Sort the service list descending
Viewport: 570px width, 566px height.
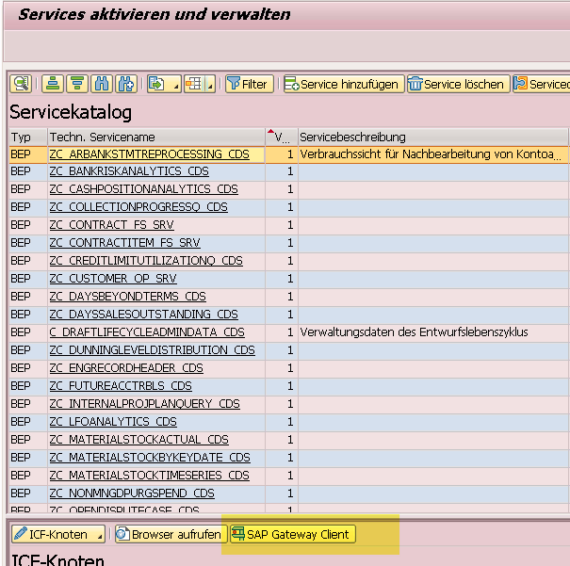pyautogui.click(x=78, y=84)
